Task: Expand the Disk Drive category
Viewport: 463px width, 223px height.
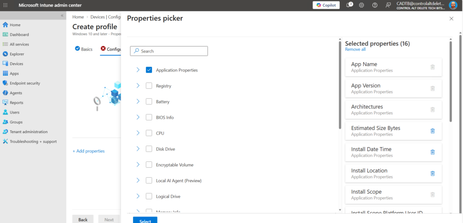Action: point(138,149)
